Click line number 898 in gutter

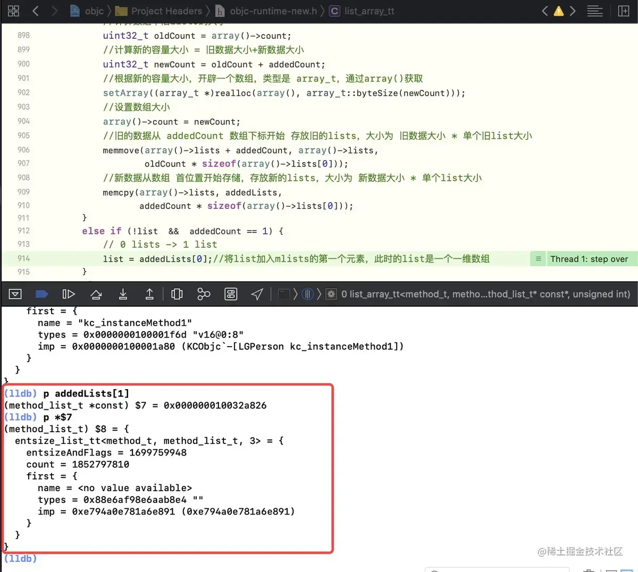pos(23,35)
